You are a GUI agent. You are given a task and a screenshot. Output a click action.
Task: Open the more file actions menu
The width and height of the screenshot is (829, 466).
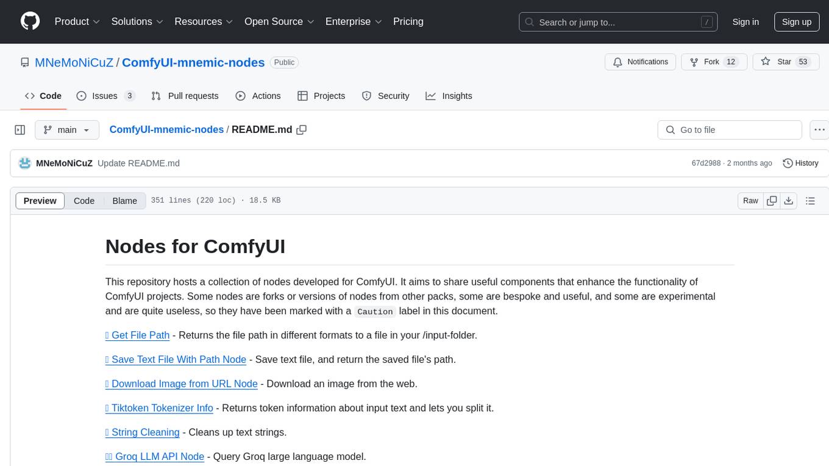tap(819, 130)
